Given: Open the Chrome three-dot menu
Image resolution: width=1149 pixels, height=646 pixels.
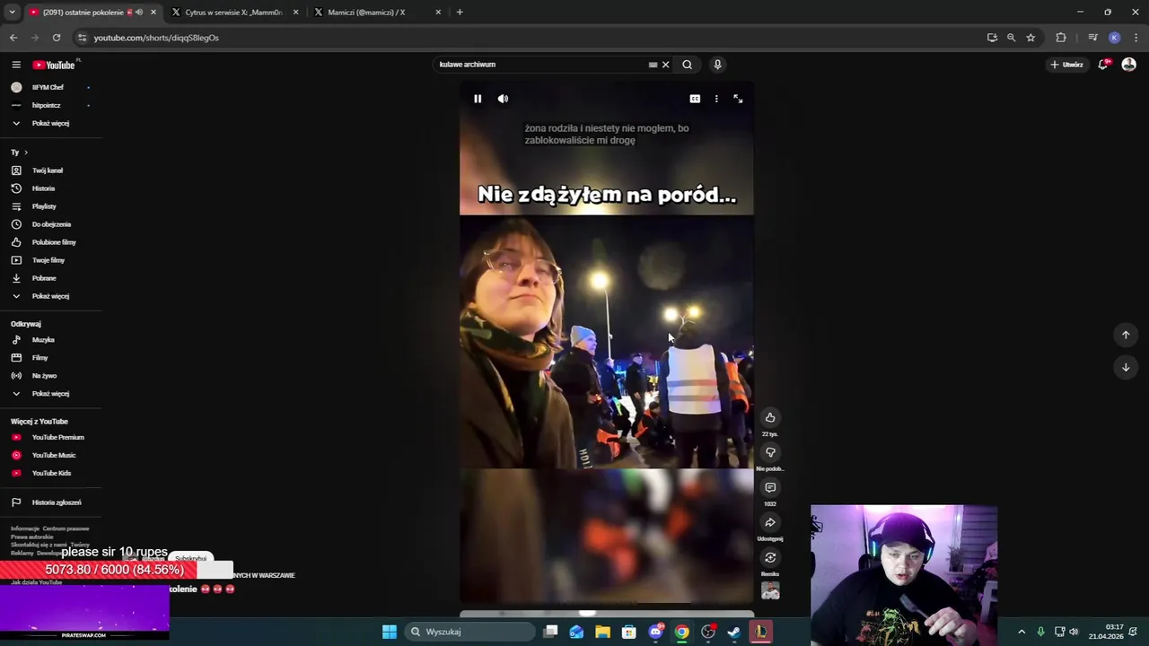Looking at the screenshot, I should tap(1136, 38).
